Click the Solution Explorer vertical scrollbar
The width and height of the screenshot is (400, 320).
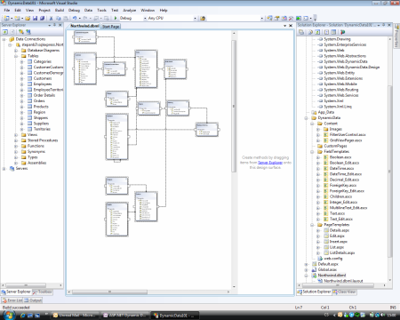390,172
